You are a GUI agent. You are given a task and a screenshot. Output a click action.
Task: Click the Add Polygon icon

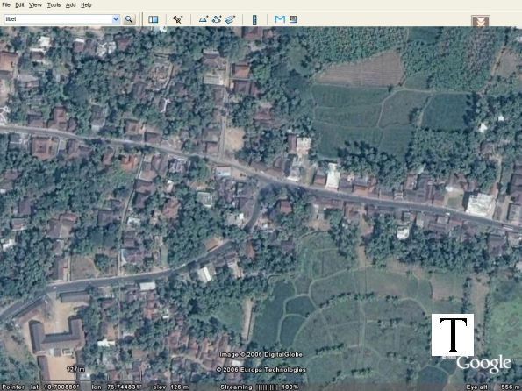tap(204, 19)
